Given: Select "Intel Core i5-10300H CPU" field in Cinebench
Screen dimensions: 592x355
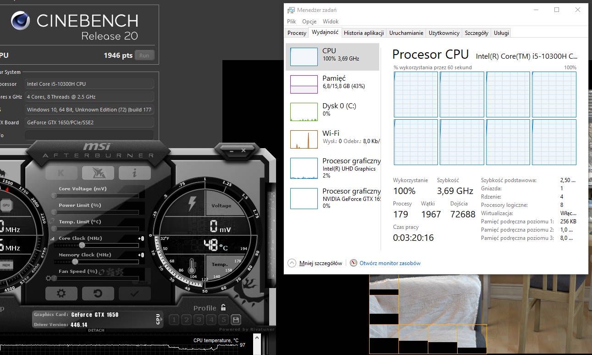Looking at the screenshot, I should tap(89, 84).
